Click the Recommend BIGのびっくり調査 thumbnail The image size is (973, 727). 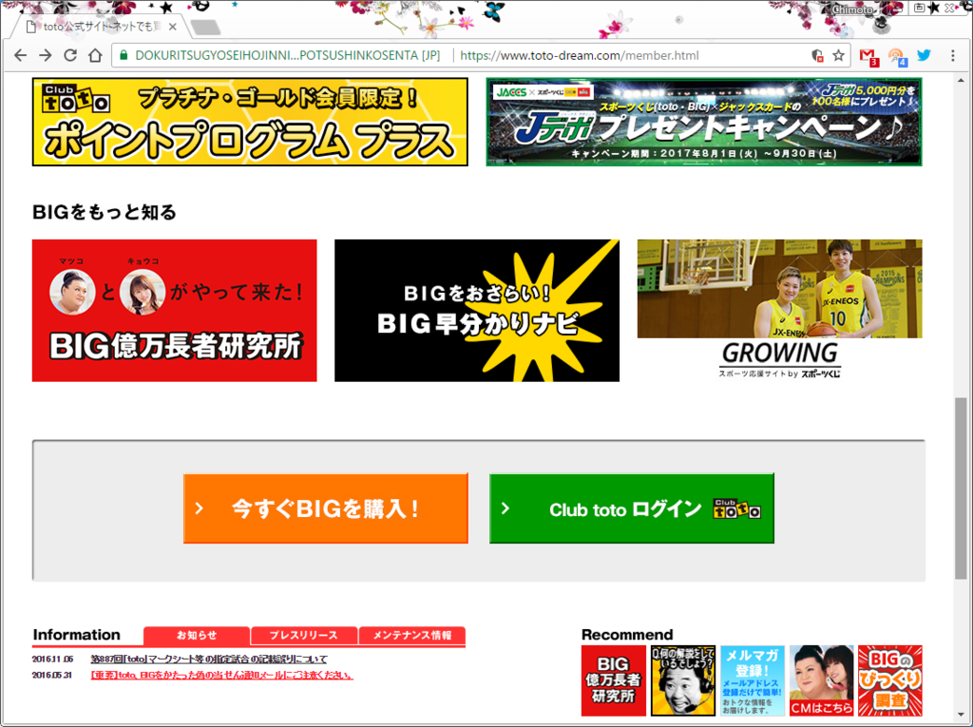[x=890, y=680]
